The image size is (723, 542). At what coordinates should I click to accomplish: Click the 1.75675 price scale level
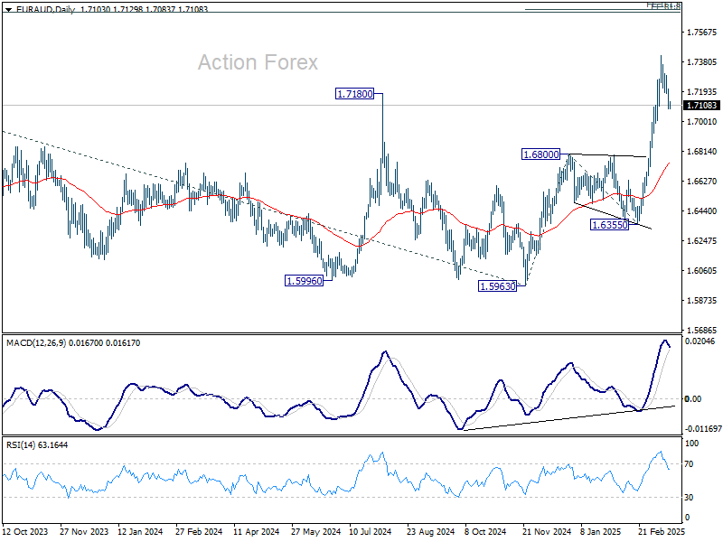pos(702,33)
